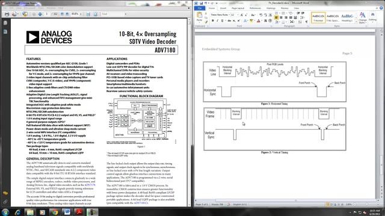This screenshot has height=216, width=385.
Task: Switch to the Page Layout tab
Action: [238, 8]
